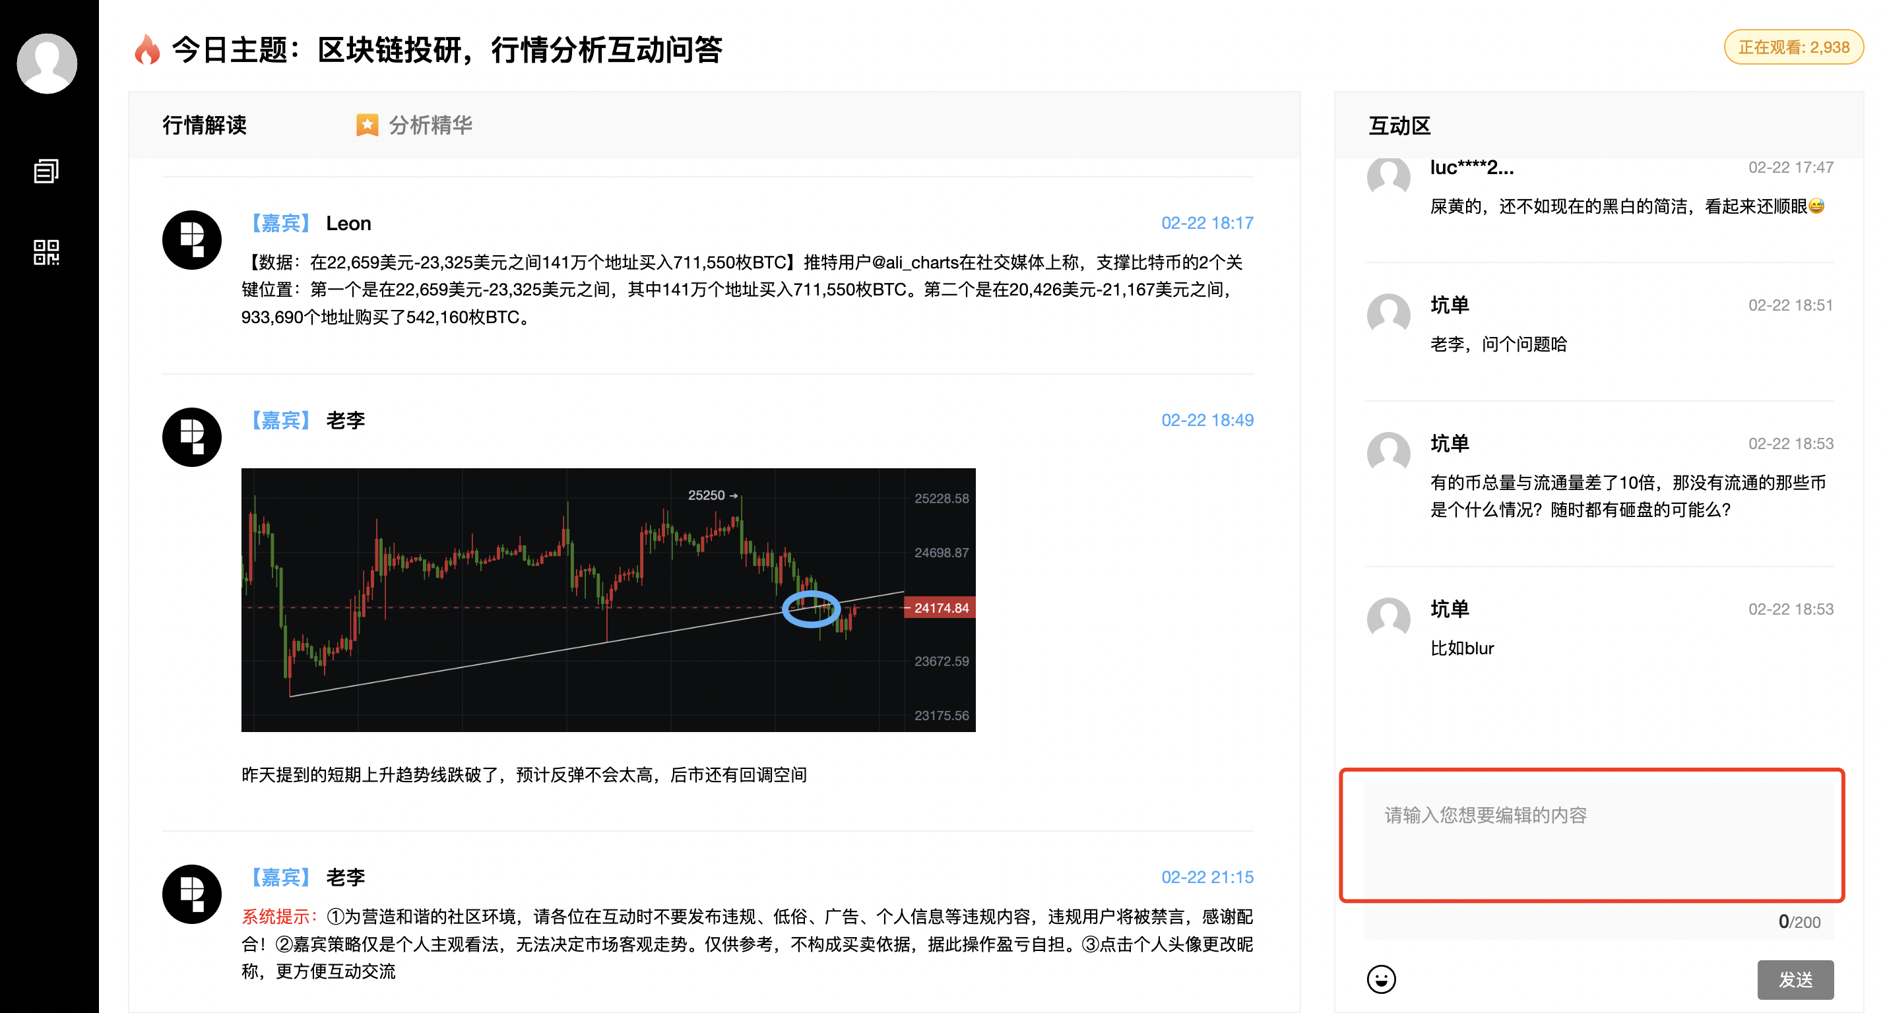Click the page title 今日主题：区块链投研

[447, 50]
